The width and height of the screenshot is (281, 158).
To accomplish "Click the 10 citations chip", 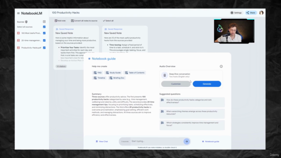I will [x=61, y=66].
